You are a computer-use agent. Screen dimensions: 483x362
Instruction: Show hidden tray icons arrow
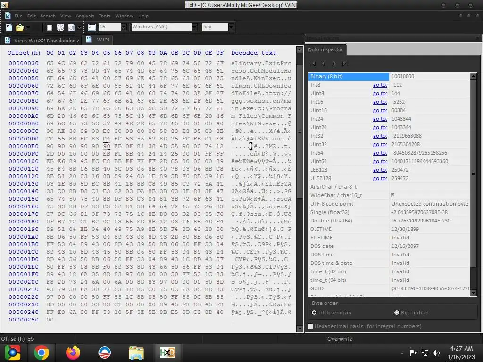pos(402,353)
